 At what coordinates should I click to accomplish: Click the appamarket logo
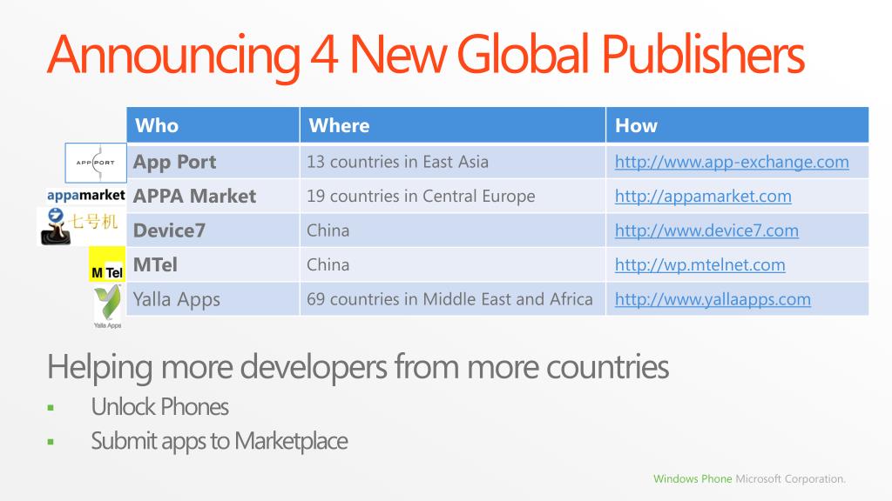pyautogui.click(x=86, y=196)
